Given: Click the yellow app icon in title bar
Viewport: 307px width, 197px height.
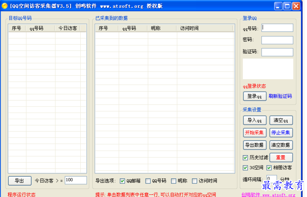Looking at the screenshot, I should click(x=4, y=6).
